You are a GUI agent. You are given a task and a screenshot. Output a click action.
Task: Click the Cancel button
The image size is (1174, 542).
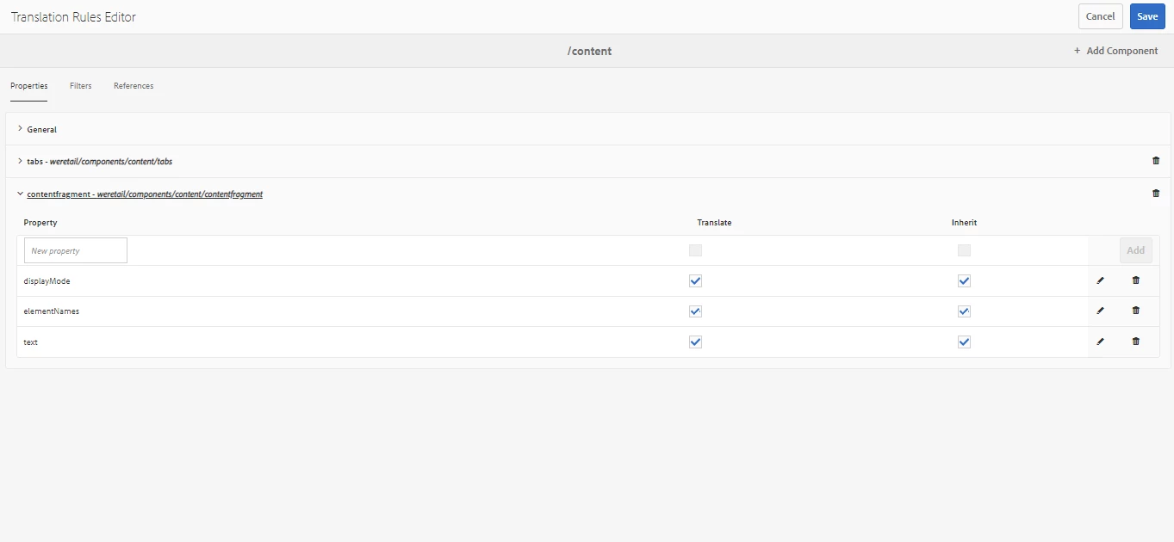tap(1101, 16)
